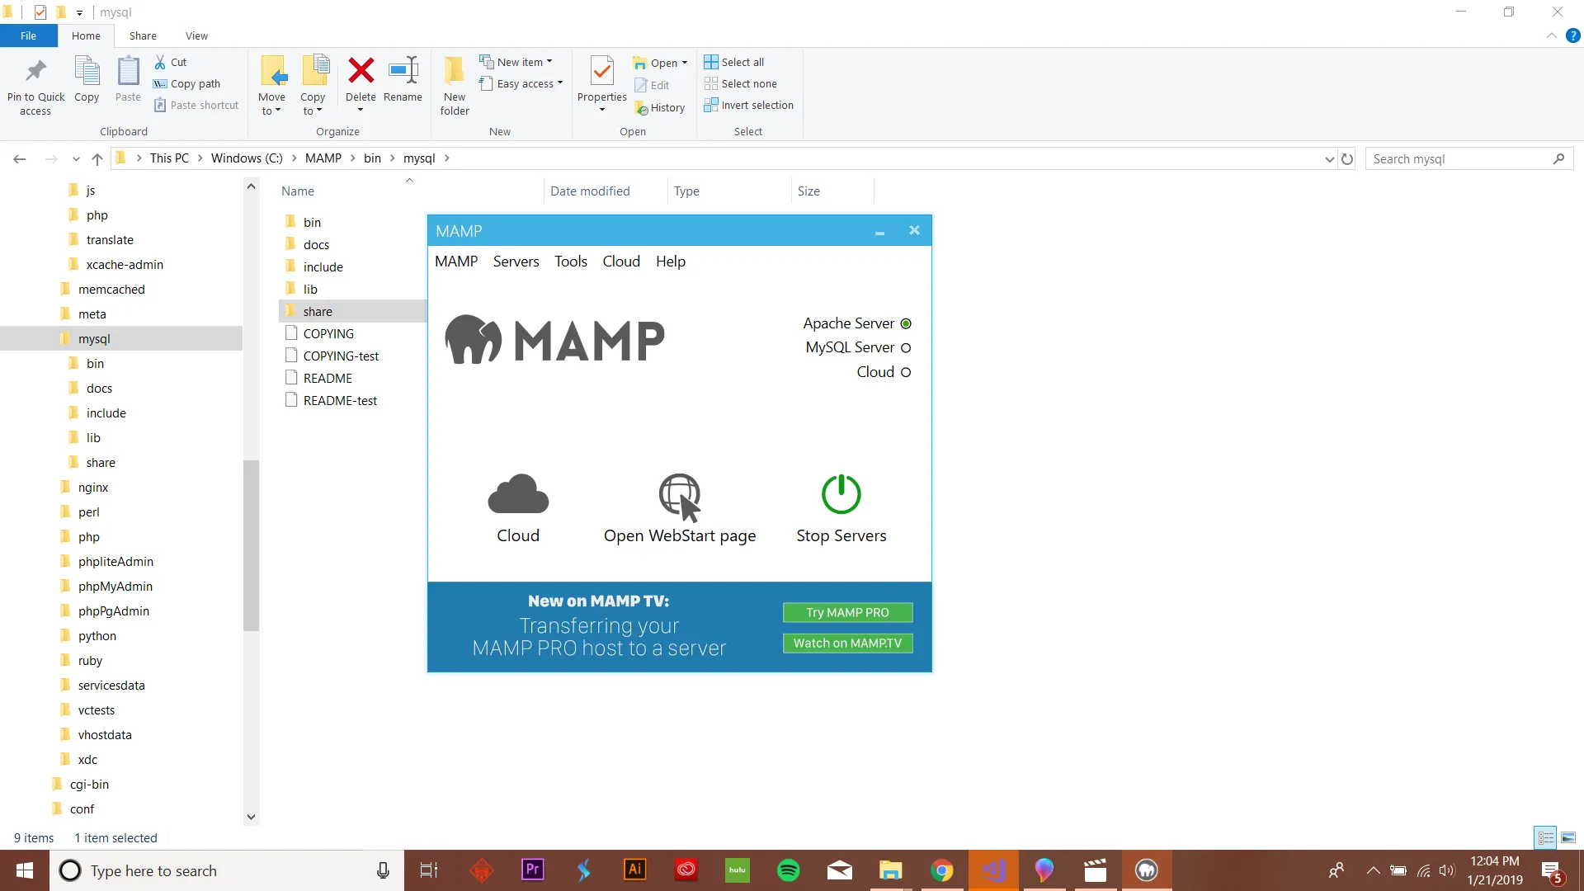
Task: Switch to the View ribbon tab
Action: 196,35
